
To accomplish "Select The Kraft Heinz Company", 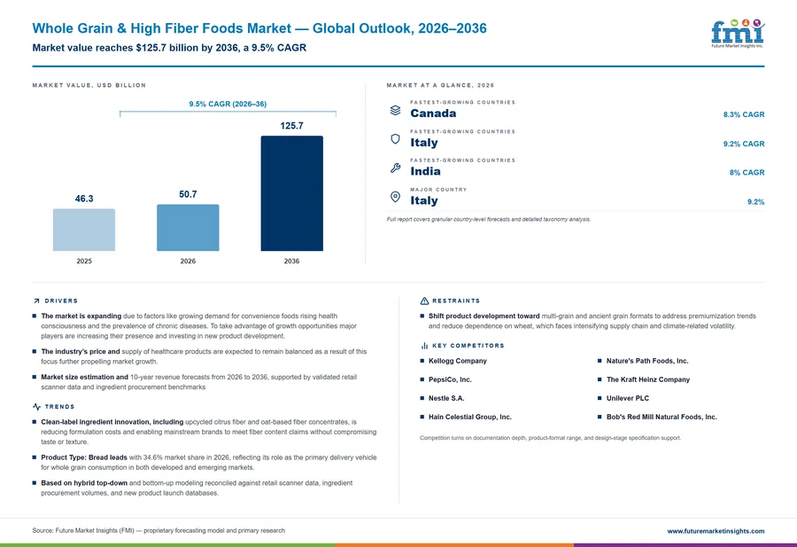I will pyautogui.click(x=648, y=379).
